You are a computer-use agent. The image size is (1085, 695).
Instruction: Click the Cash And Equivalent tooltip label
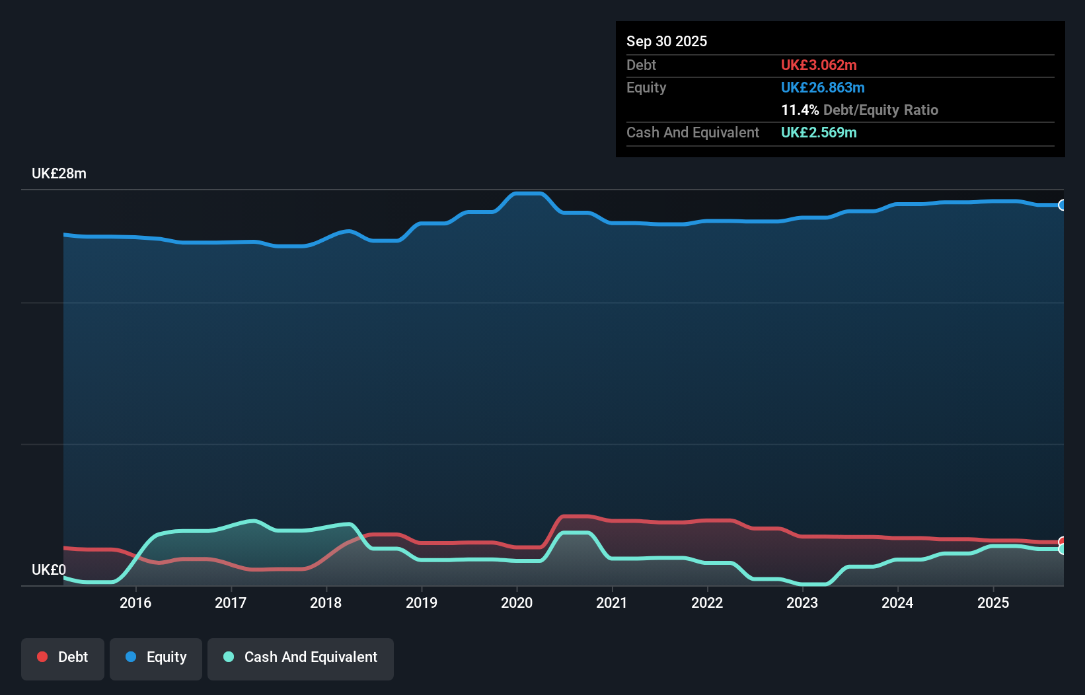click(692, 132)
